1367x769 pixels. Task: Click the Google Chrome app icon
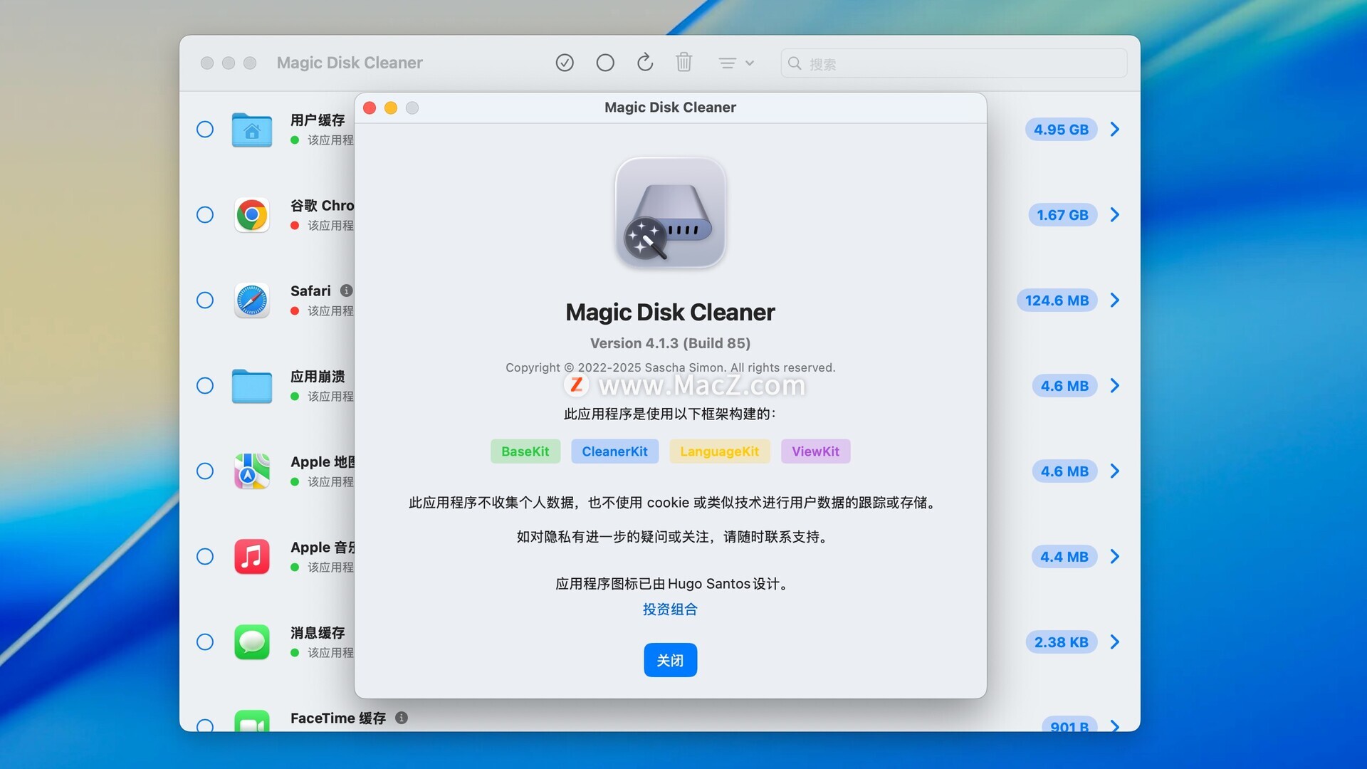click(x=252, y=215)
